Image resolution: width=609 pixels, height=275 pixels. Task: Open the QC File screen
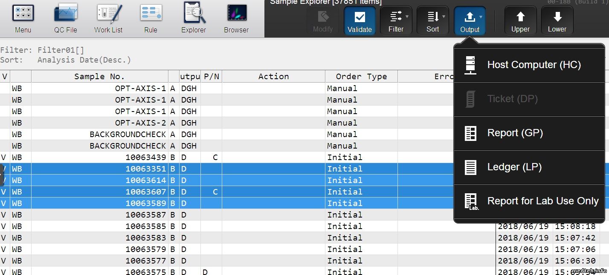[x=65, y=18]
